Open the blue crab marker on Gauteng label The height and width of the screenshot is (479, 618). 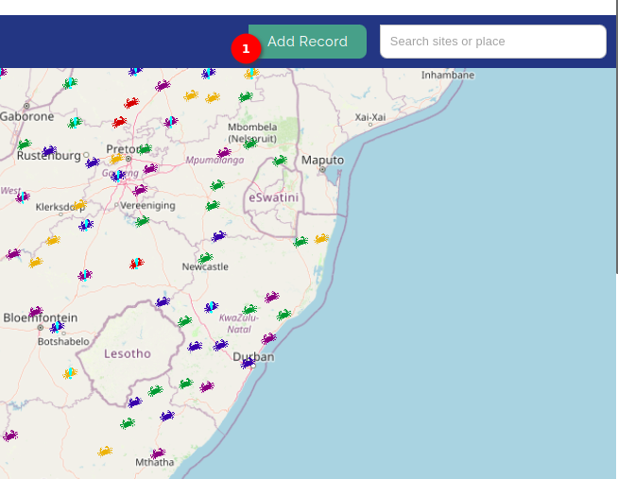point(118,176)
